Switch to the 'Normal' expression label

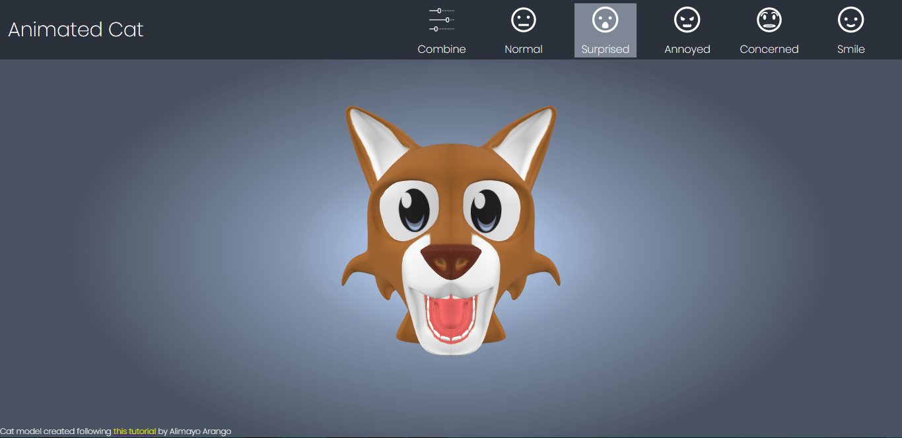524,50
